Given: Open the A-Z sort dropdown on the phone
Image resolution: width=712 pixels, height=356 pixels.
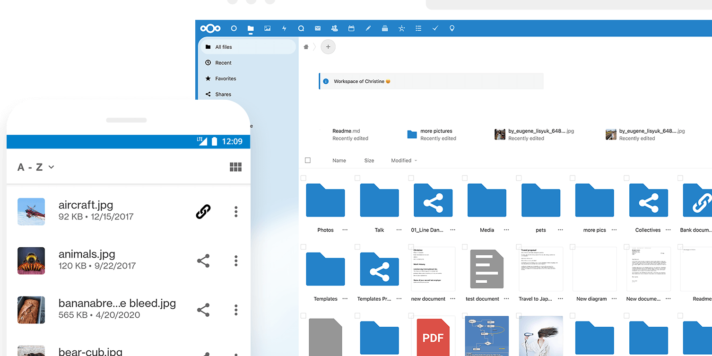Looking at the screenshot, I should click(35, 167).
